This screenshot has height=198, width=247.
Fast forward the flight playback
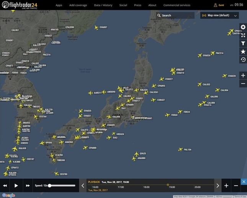tap(28, 186)
